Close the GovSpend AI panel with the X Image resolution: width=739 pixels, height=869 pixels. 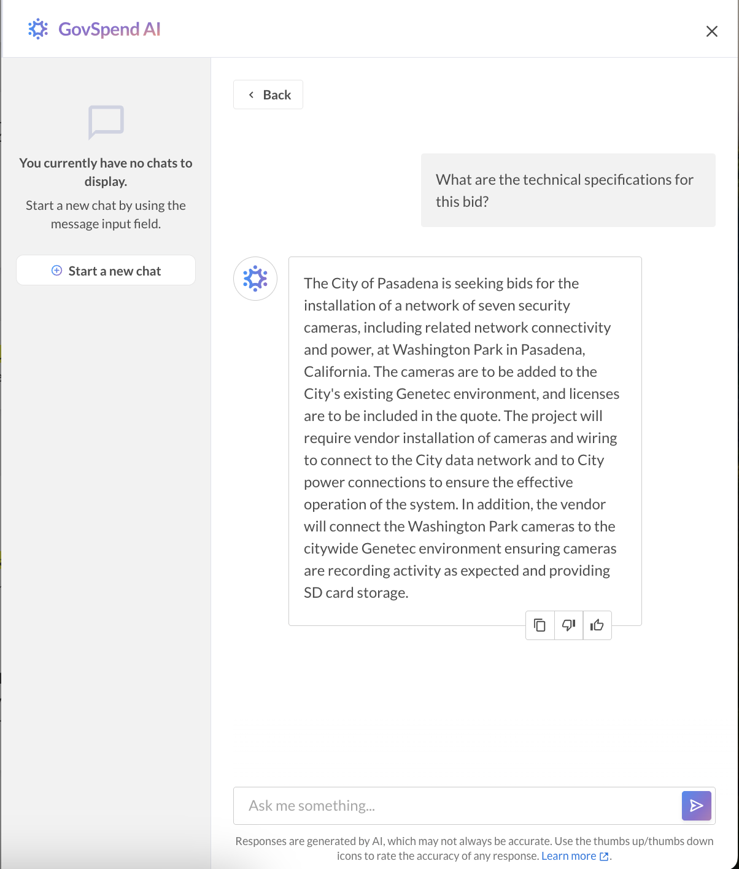click(711, 31)
